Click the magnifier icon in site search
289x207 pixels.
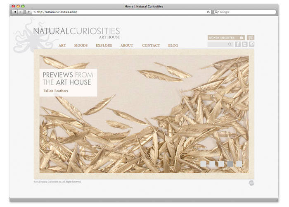(230, 44)
